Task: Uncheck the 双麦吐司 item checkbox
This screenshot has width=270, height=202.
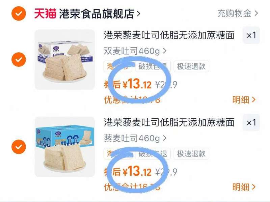Action: [x=19, y=60]
